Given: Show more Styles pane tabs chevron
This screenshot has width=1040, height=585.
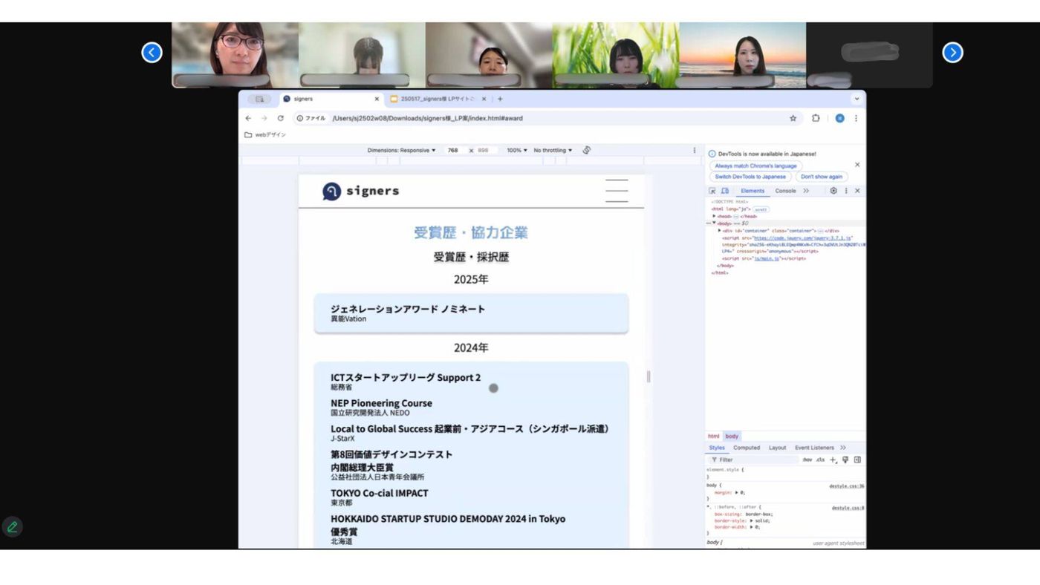Looking at the screenshot, I should [843, 448].
